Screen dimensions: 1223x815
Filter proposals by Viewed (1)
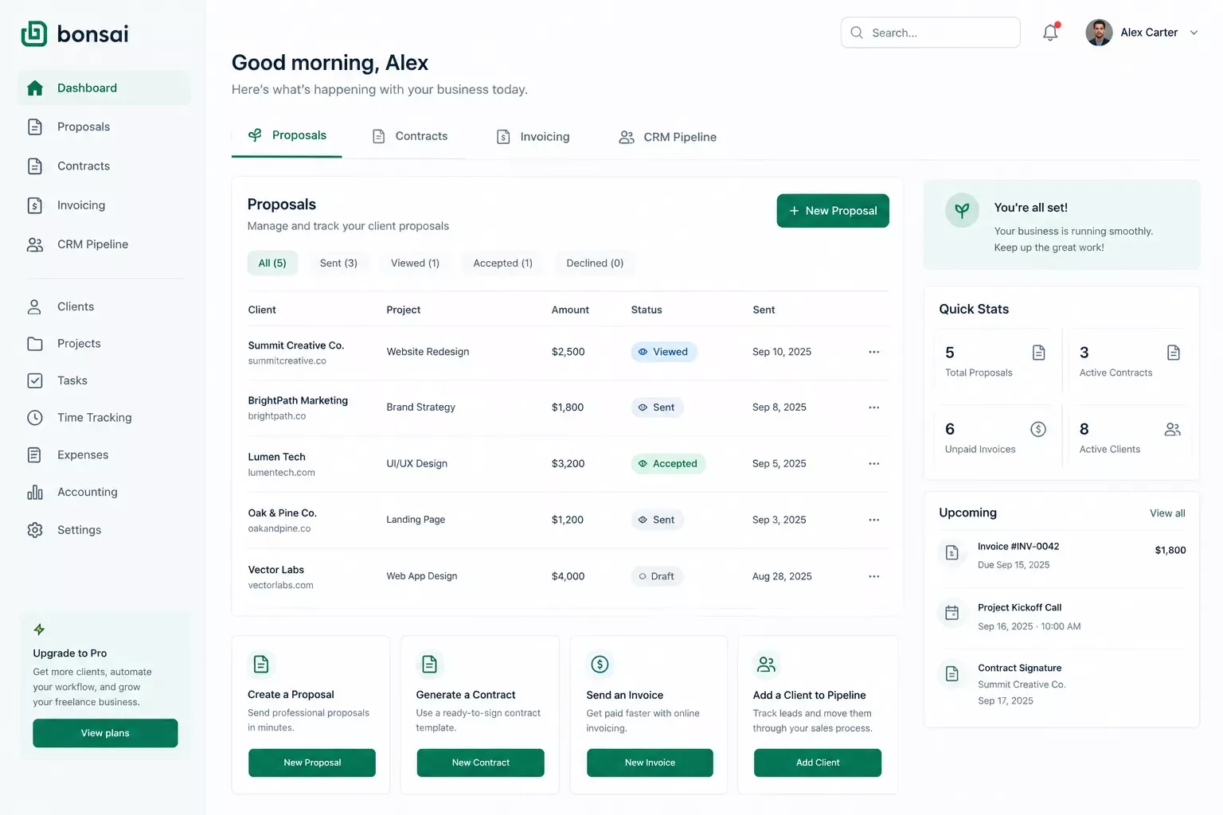coord(415,263)
